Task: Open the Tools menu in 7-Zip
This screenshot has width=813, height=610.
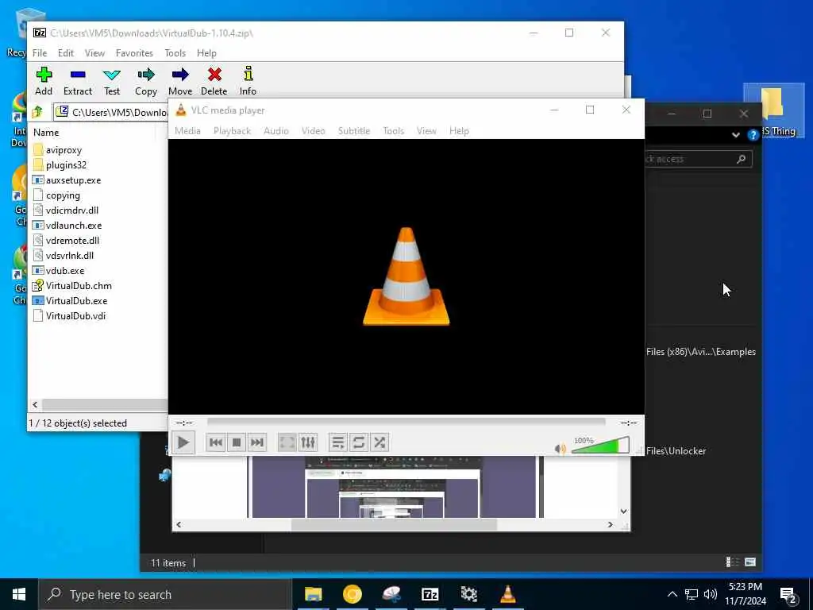Action: pyautogui.click(x=175, y=53)
